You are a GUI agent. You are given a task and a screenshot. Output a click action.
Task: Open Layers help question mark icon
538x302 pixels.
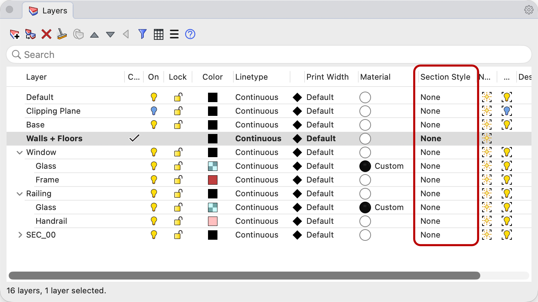tap(190, 34)
